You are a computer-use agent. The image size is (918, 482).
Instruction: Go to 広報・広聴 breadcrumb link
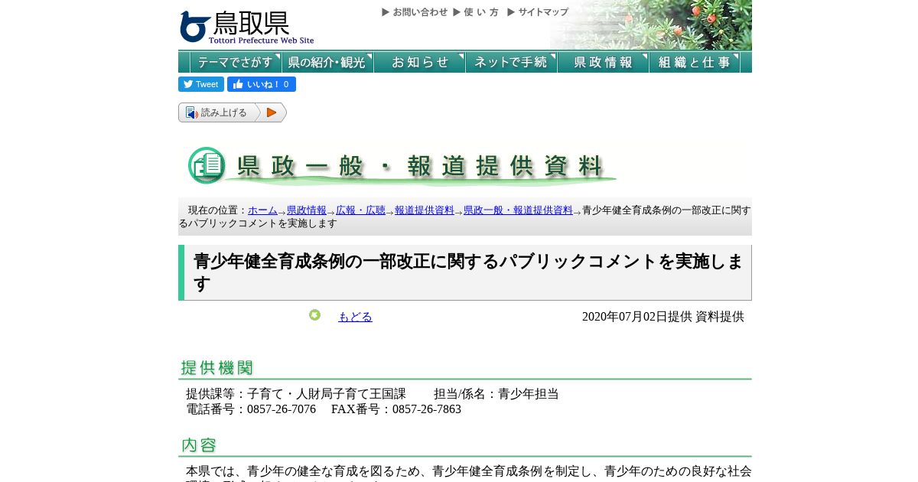tap(360, 210)
